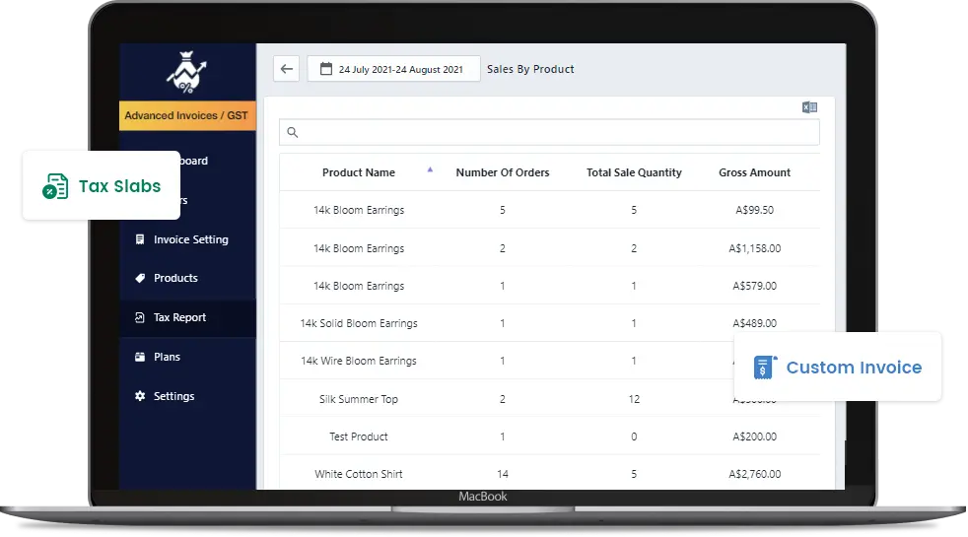Click the back arrow button

pyautogui.click(x=287, y=69)
